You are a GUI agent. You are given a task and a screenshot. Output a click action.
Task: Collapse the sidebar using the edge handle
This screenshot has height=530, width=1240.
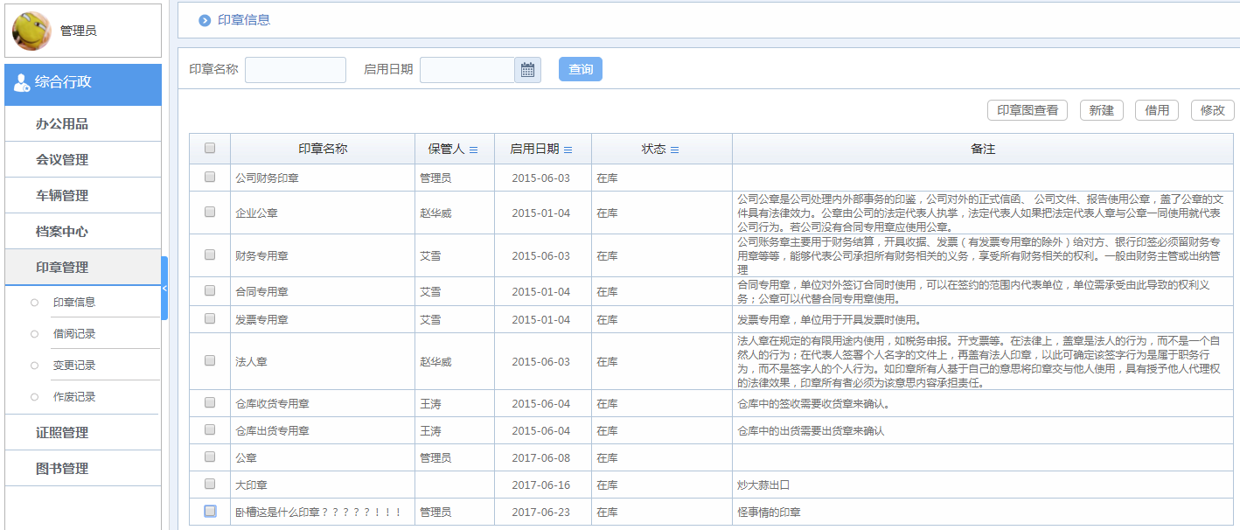pyautogui.click(x=164, y=288)
